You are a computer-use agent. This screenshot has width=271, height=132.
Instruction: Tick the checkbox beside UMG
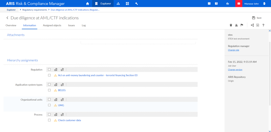tap(49, 105)
